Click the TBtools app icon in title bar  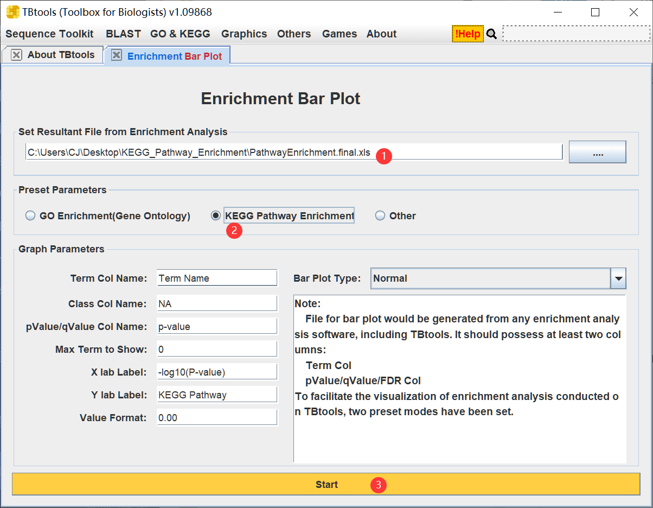[x=12, y=11]
